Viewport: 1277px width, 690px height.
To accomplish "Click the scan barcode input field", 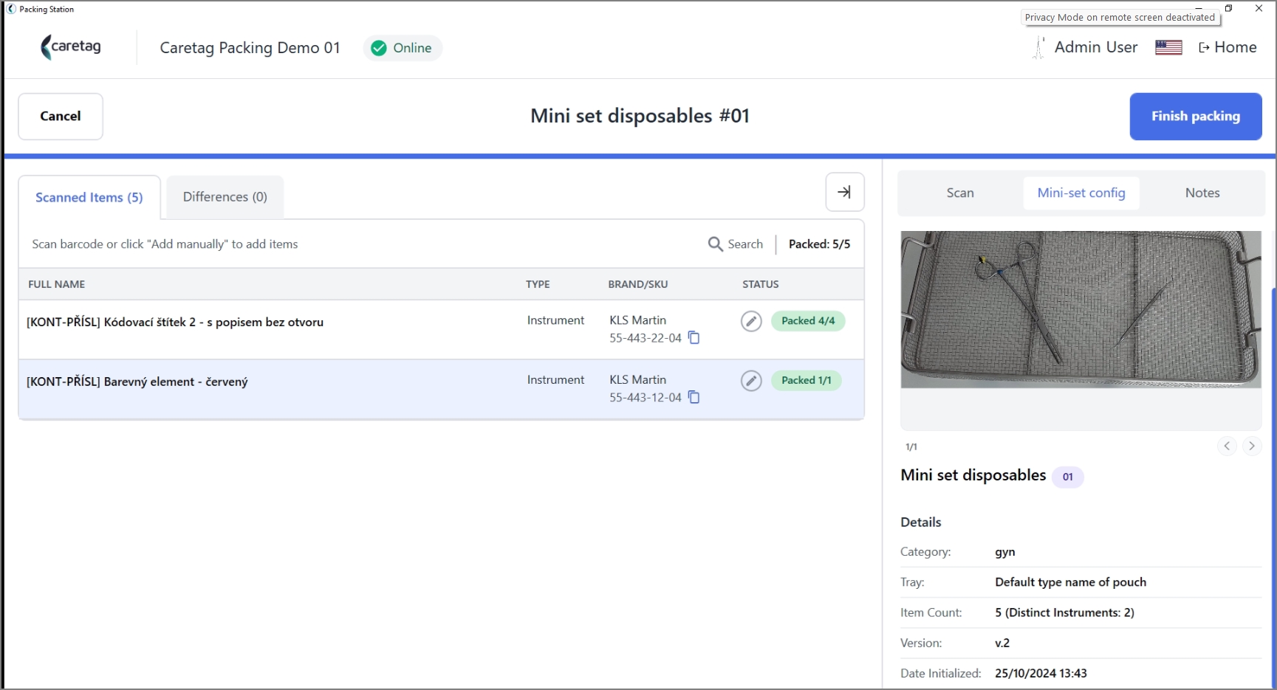I will pyautogui.click(x=362, y=244).
